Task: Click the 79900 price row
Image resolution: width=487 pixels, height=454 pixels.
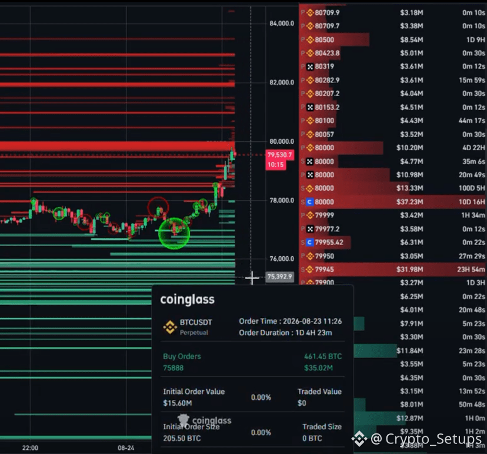Action: click(x=325, y=282)
